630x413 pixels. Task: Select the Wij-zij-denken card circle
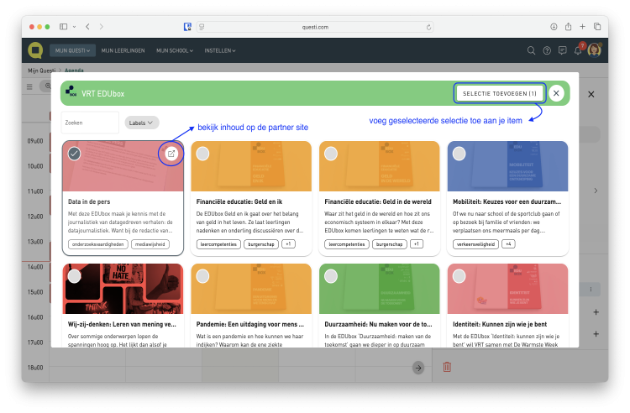click(74, 276)
